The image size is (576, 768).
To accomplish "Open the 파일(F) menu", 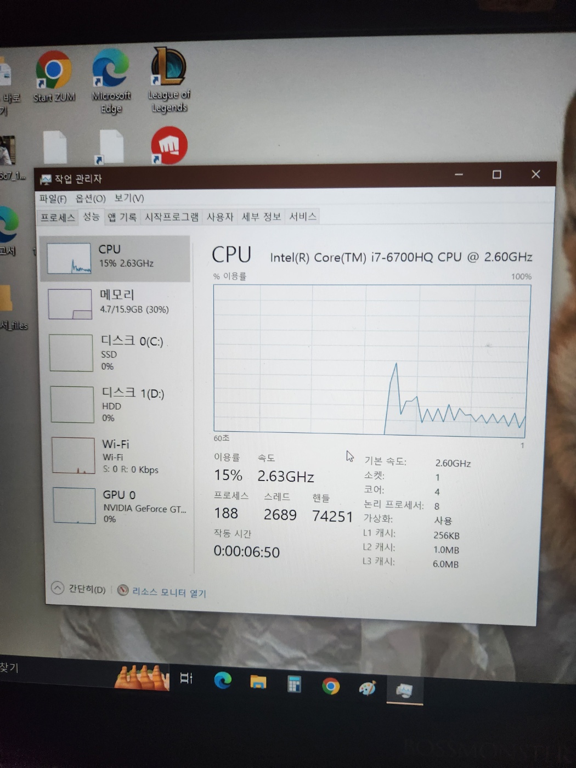I will tap(53, 199).
